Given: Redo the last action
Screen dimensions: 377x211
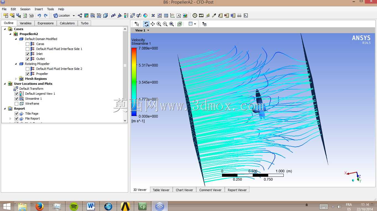Looking at the screenshot, I should [45, 15].
